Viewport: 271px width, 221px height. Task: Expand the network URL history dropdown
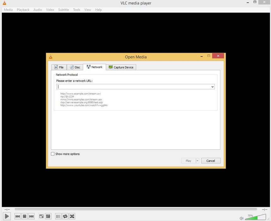click(212, 87)
